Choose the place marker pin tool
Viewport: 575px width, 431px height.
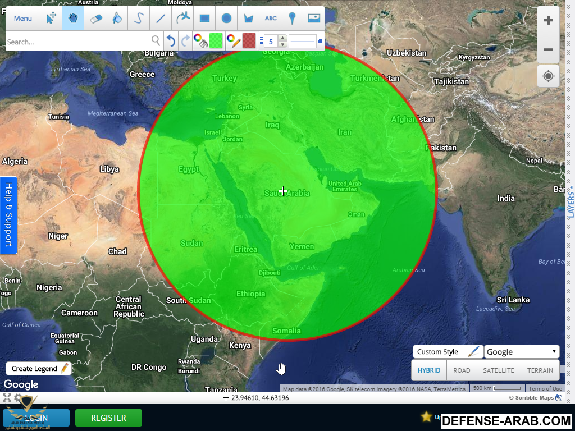(x=292, y=19)
